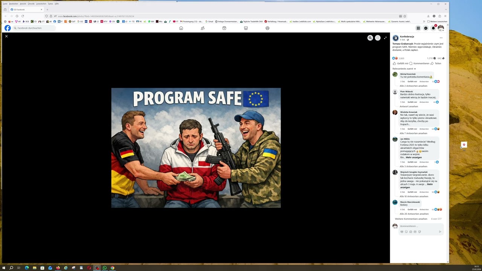482x271 pixels.
Task: Expand Antwort ansehen under Piotr Widocki
Action: 409,107
